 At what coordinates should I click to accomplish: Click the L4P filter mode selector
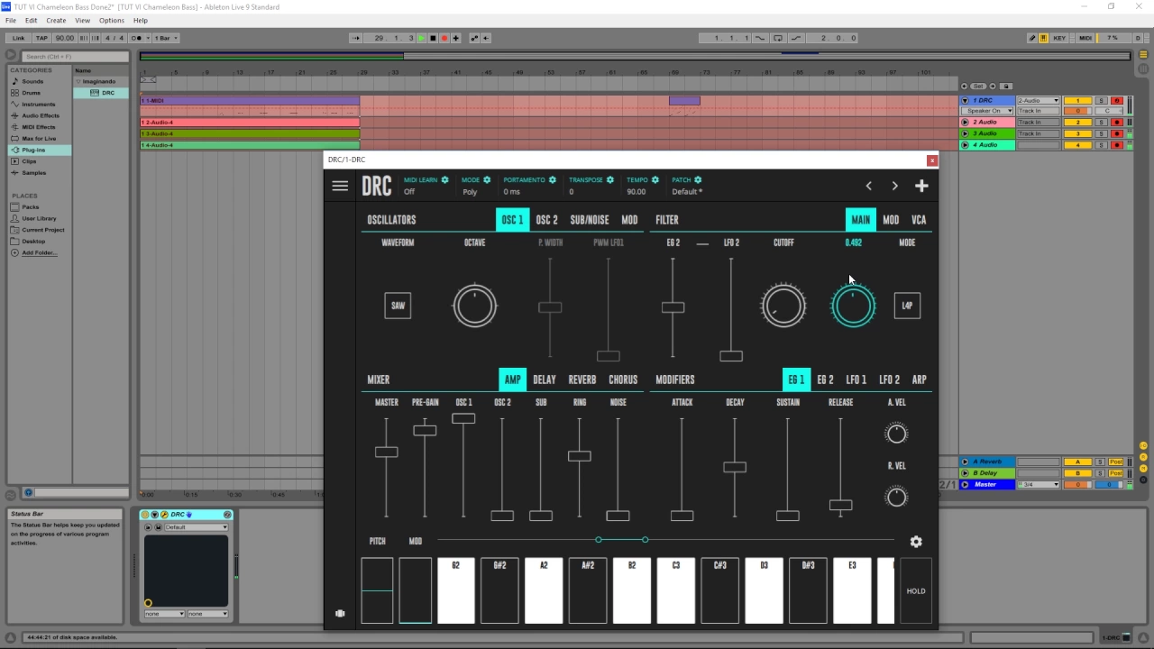[x=907, y=306]
